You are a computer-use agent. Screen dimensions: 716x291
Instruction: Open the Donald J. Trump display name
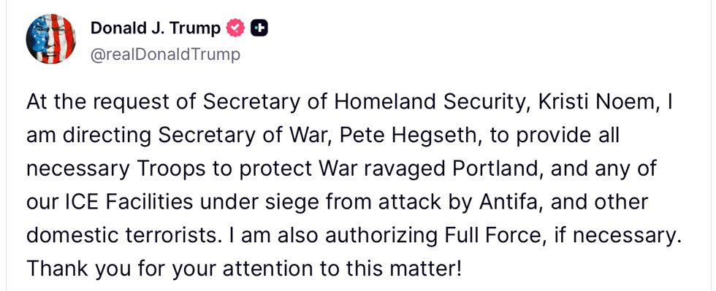[155, 28]
